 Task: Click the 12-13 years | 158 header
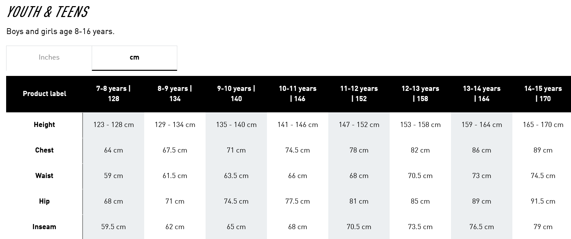pyautogui.click(x=420, y=94)
